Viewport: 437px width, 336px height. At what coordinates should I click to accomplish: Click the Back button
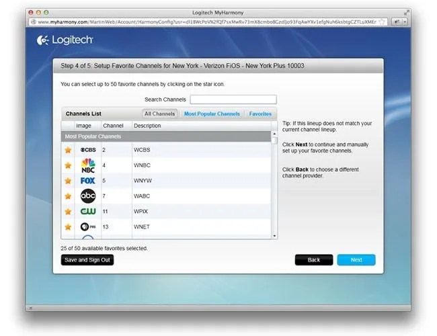[x=314, y=260]
